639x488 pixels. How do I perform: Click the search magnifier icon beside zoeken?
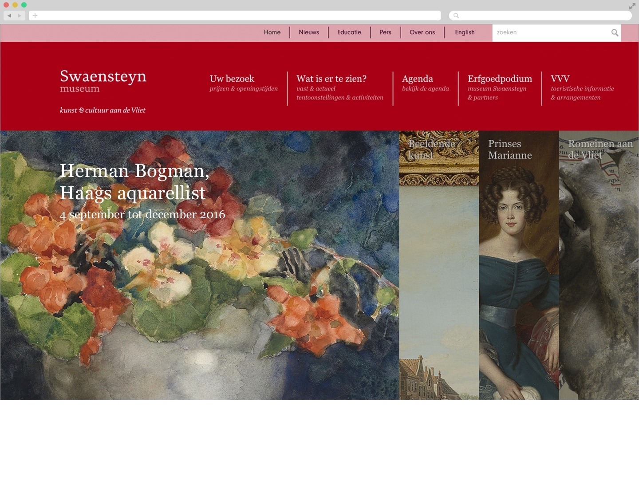(615, 32)
